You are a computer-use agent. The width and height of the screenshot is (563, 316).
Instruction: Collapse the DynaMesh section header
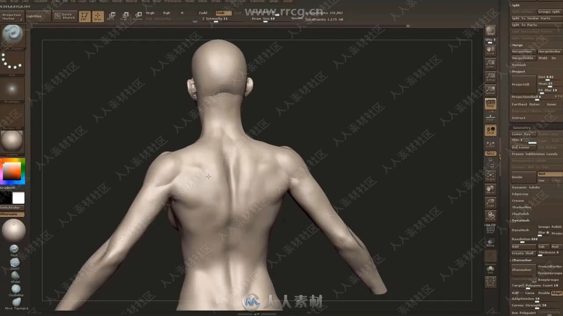pos(520,220)
